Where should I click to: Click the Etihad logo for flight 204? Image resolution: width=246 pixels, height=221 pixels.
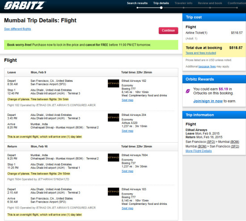click(113, 118)
